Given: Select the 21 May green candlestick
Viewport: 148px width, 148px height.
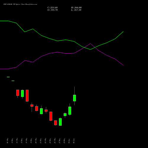Looking at the screenshot, I should point(41,111).
